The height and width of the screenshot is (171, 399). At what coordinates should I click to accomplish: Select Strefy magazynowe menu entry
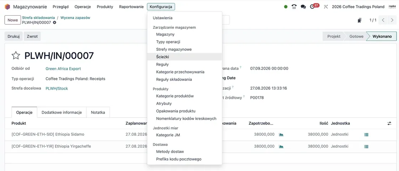coord(185,50)
